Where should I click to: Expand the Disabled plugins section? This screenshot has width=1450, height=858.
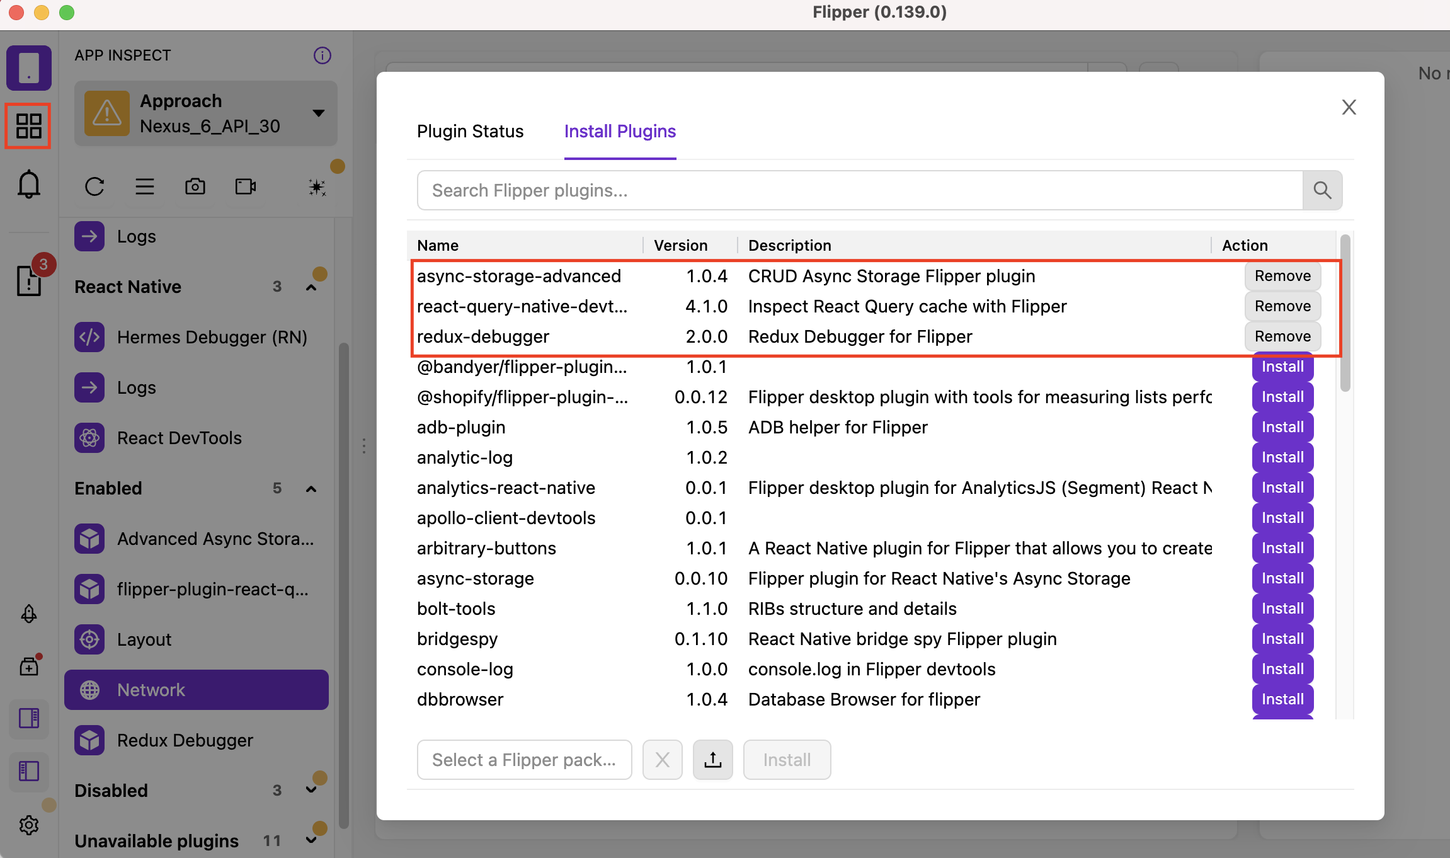[311, 791]
